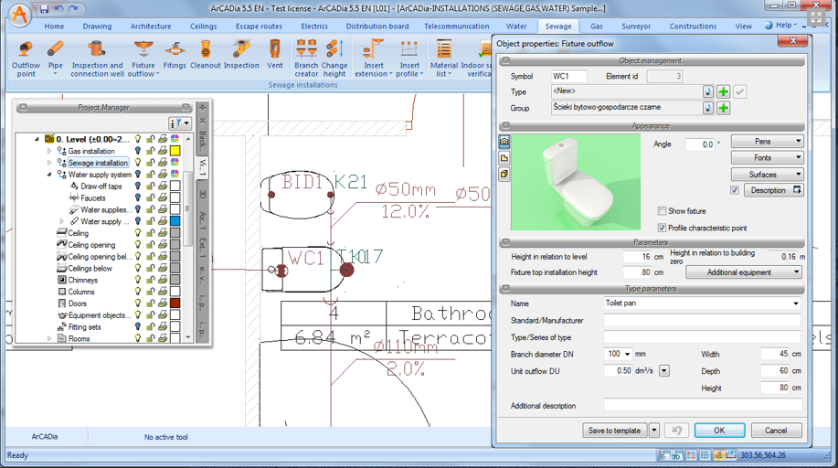Expand the Sewage installation tree node

pos(49,163)
